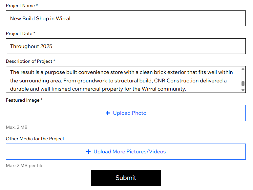253x190 pixels.
Task: Click inside the Description of Project text area
Action: point(121,80)
